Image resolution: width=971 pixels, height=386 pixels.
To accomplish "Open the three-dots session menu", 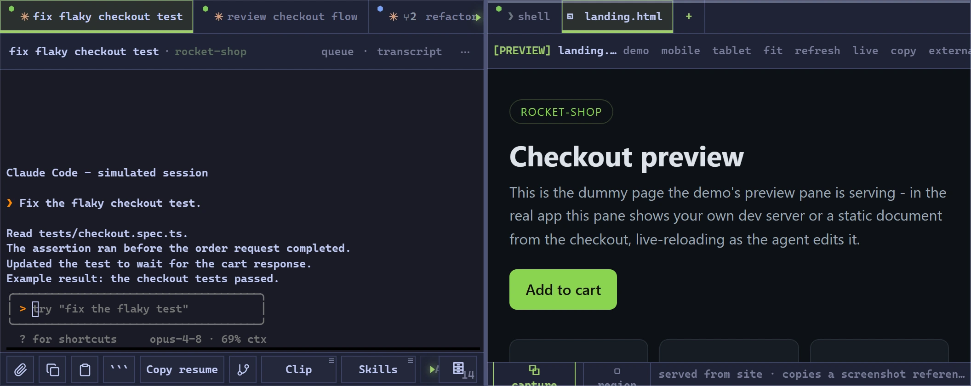I will (465, 51).
